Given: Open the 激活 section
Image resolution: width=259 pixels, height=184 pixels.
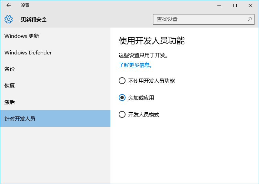Looking at the screenshot, I should pyautogui.click(x=55, y=102).
